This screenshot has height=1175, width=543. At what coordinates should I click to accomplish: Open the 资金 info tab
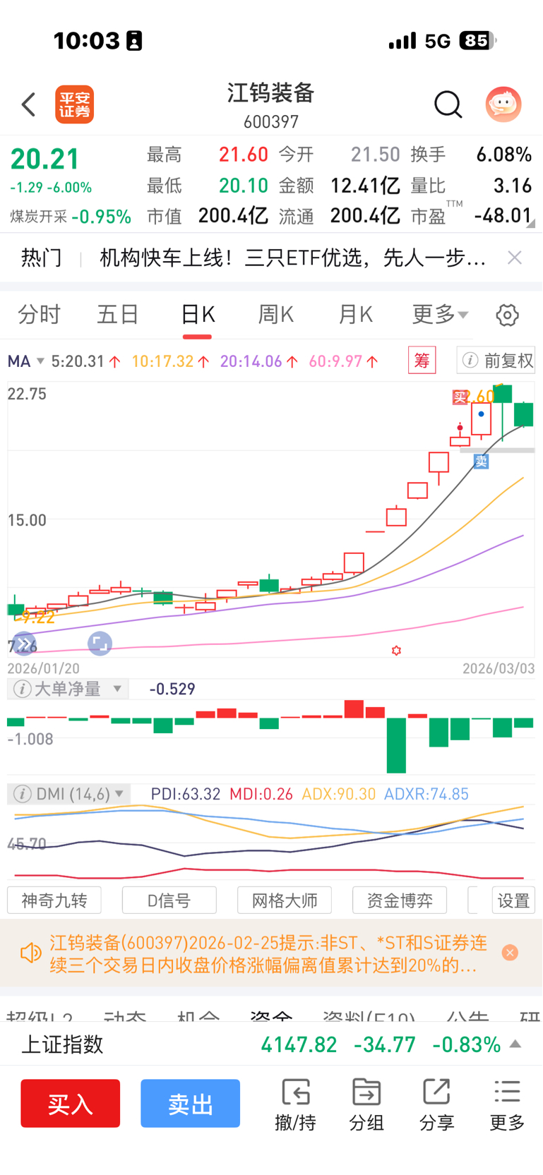pyautogui.click(x=271, y=1017)
